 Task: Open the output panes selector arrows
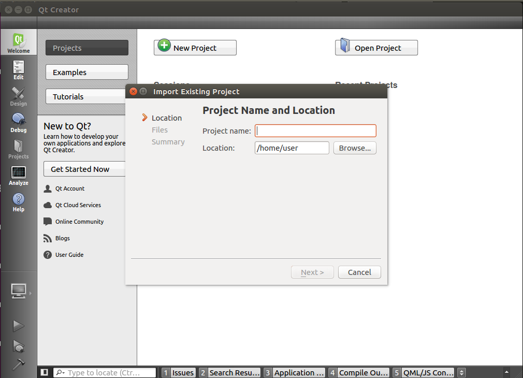461,373
